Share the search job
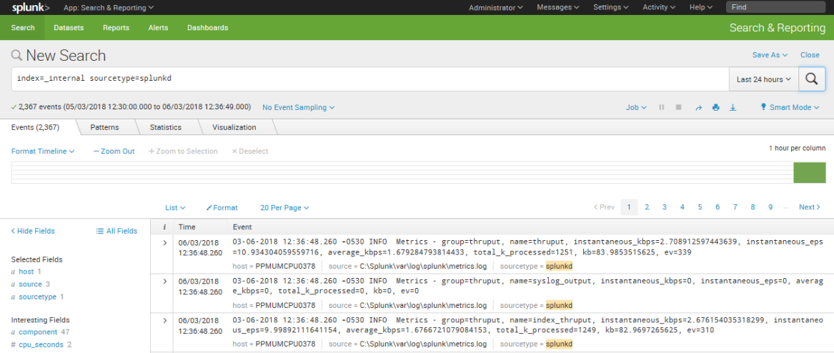Viewport: 834px width, 353px height. [698, 107]
